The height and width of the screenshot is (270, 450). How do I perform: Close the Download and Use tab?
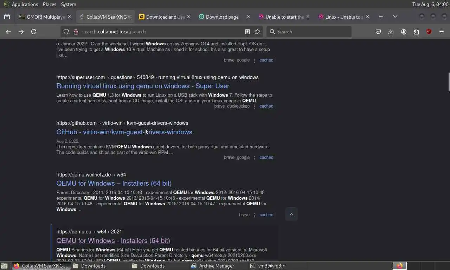tap(189, 17)
